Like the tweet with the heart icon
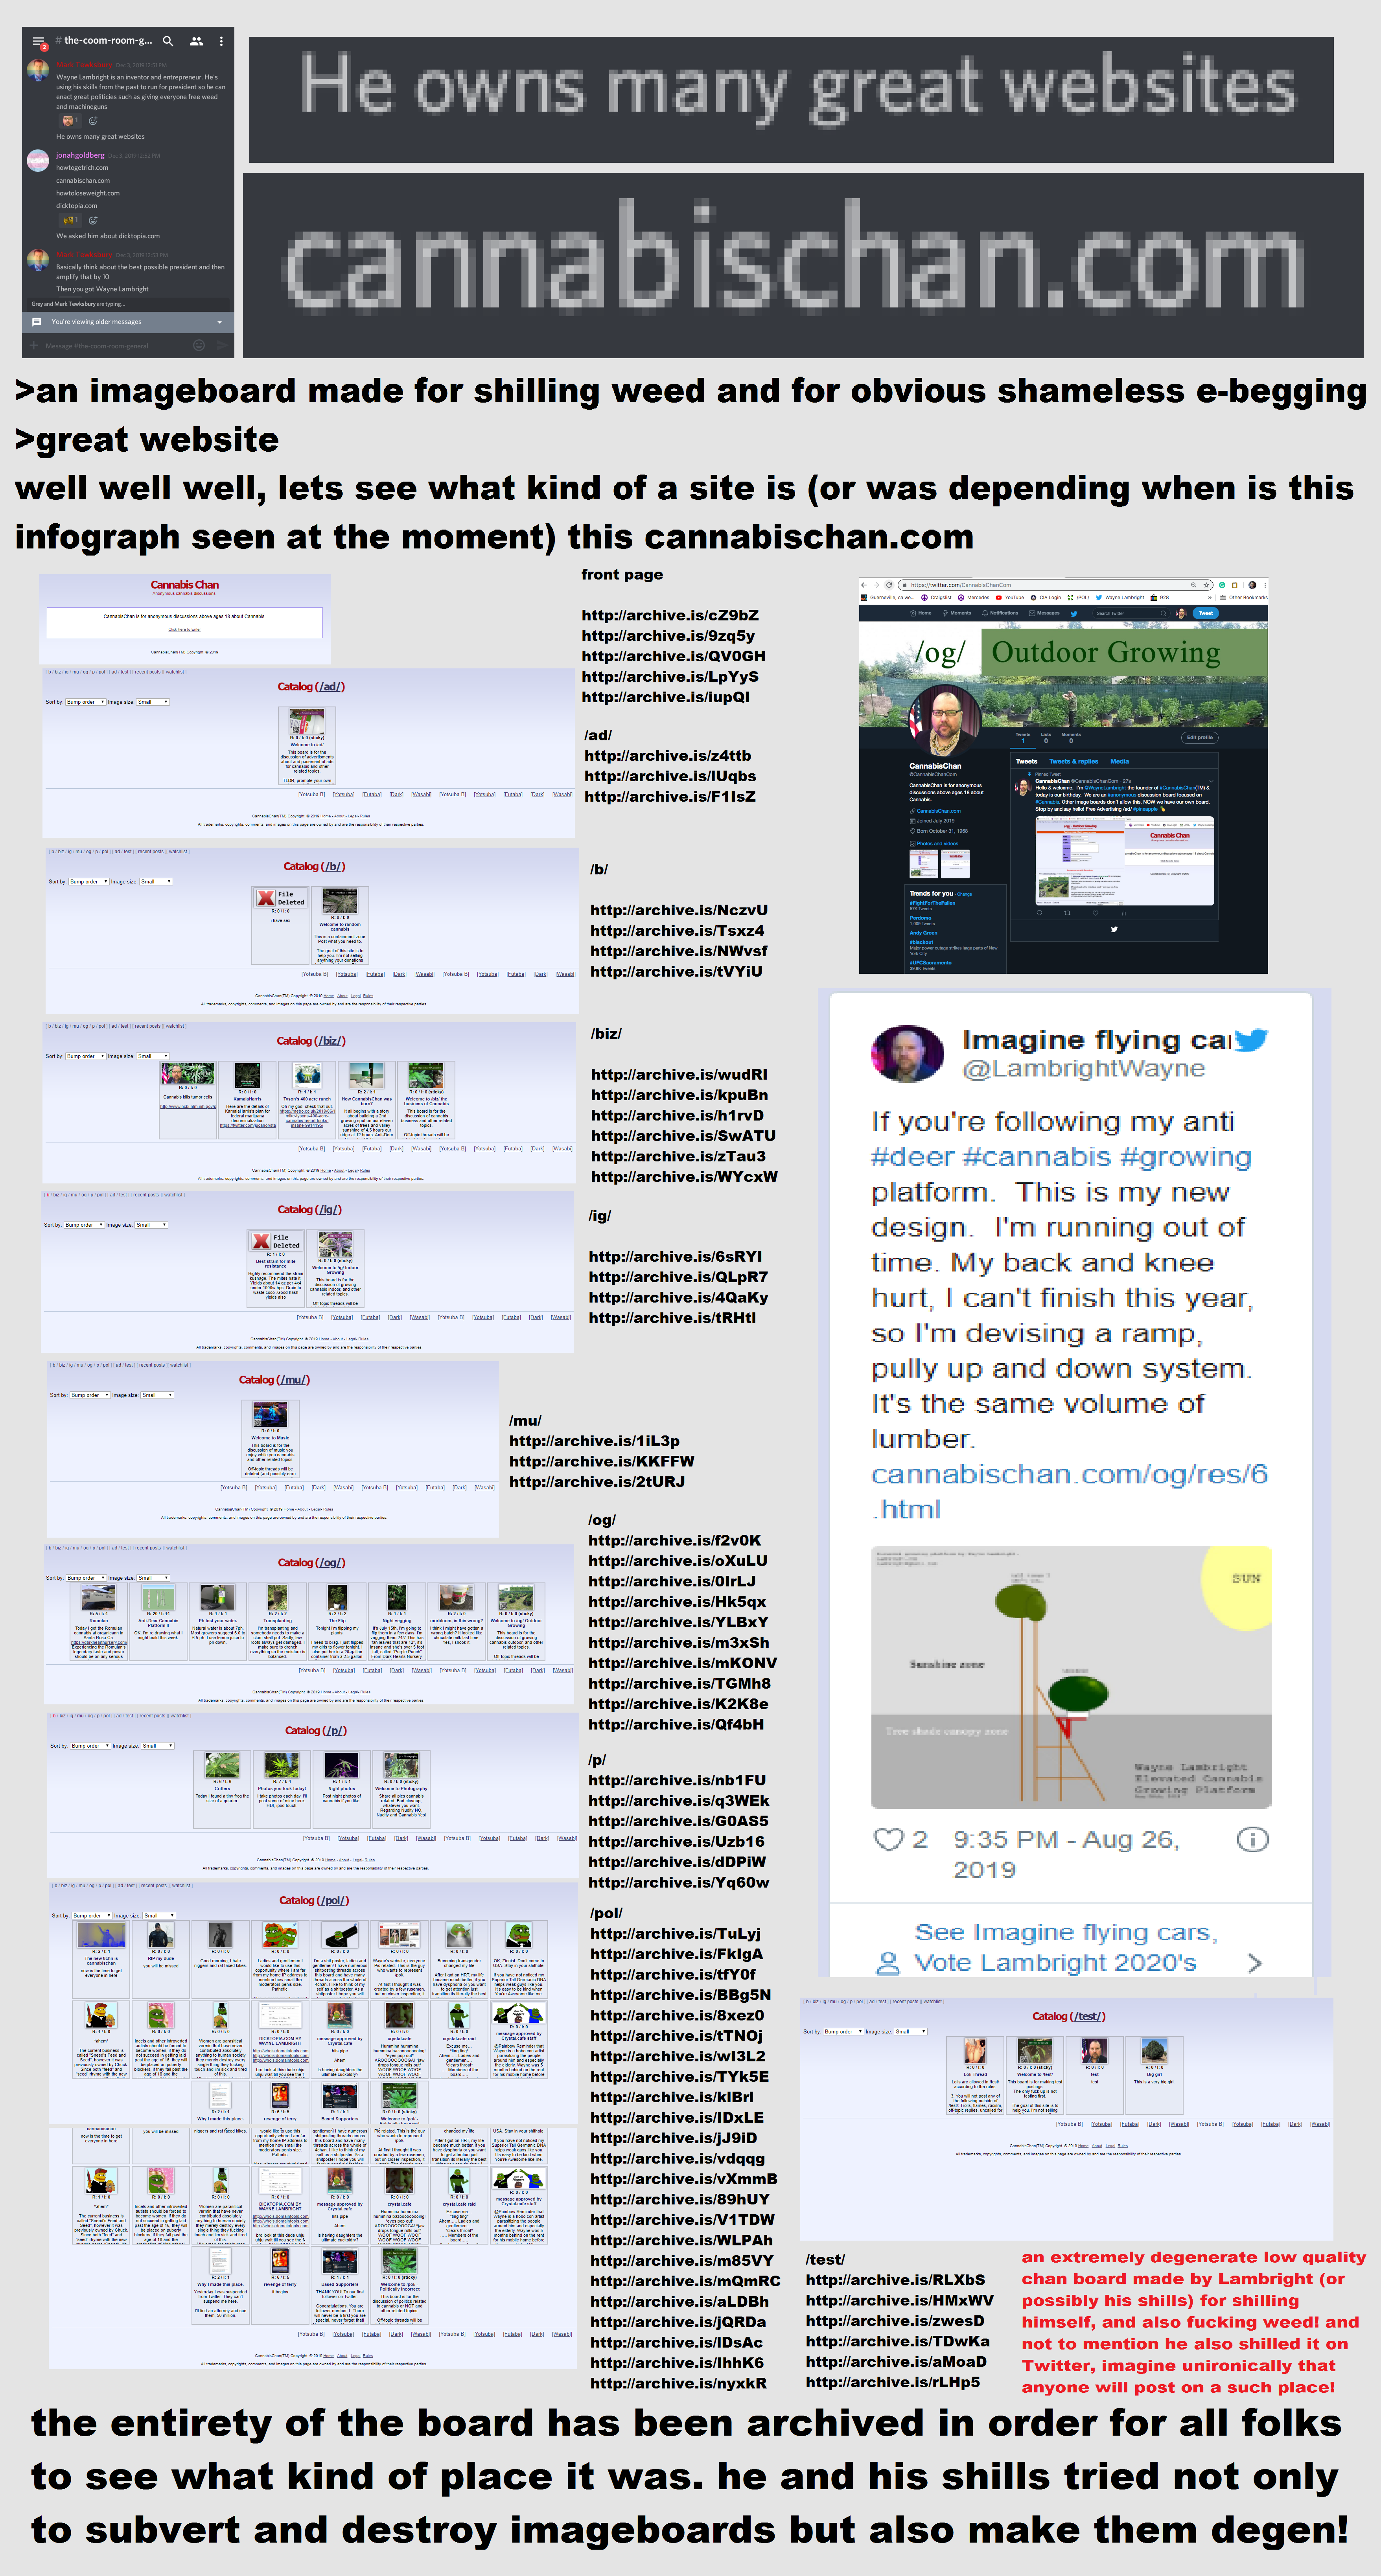 tap(888, 1839)
